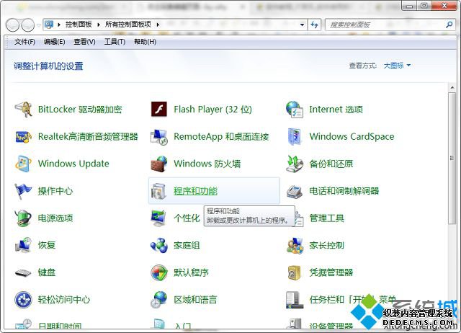
Task: Open the 文件(F) menu
Action: (x=25, y=42)
